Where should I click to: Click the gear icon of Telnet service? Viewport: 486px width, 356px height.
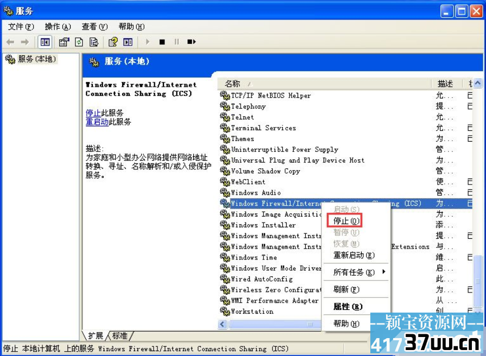(225, 117)
